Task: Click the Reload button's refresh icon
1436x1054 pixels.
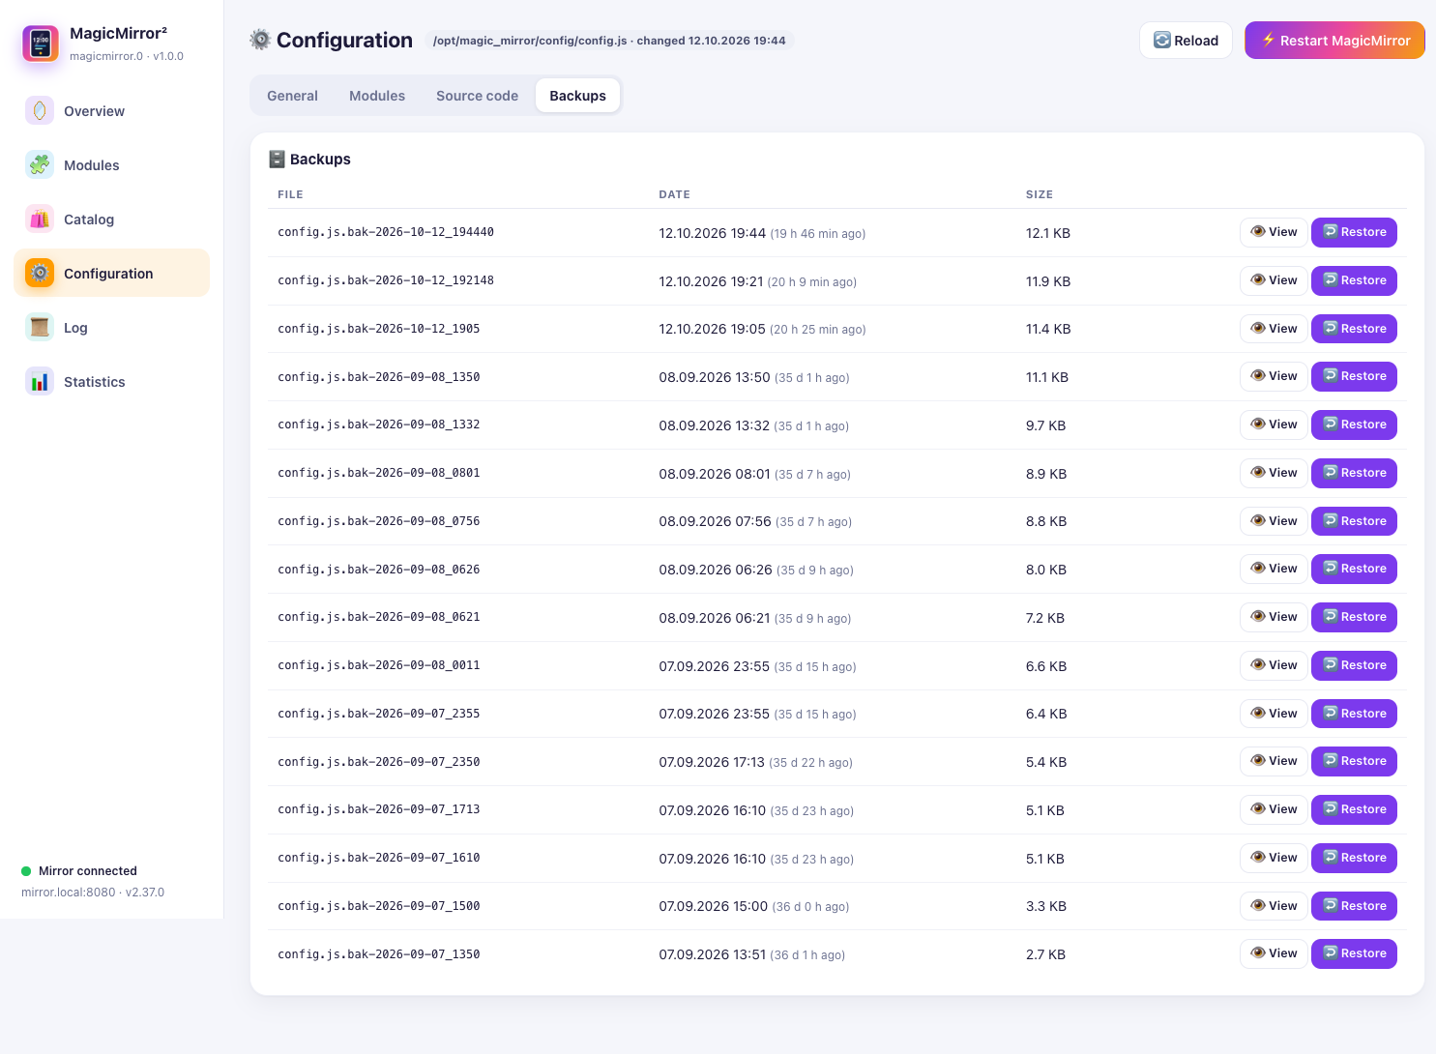Action: tap(1162, 41)
